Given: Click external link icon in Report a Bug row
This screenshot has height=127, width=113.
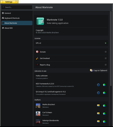Looking at the screenshot, I should pos(106,65).
